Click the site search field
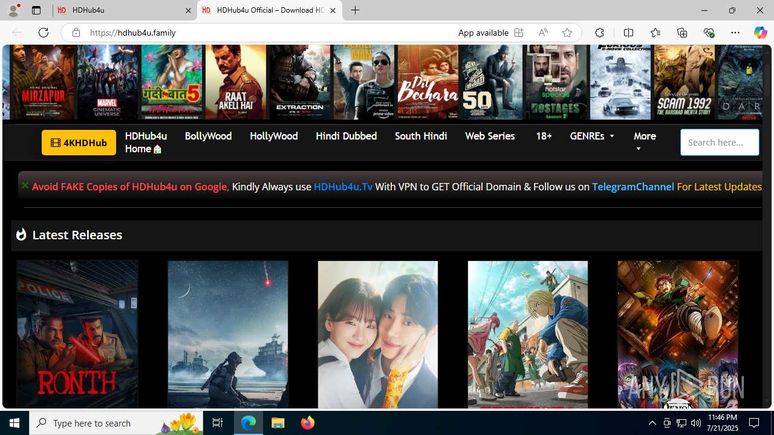The width and height of the screenshot is (774, 435). click(719, 143)
